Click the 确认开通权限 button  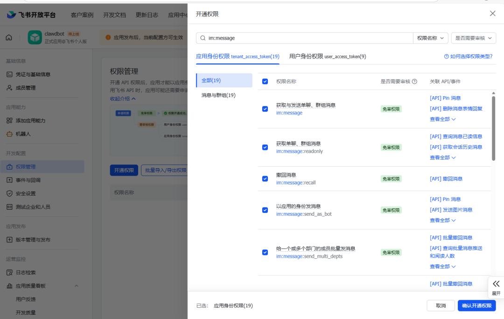click(476, 305)
